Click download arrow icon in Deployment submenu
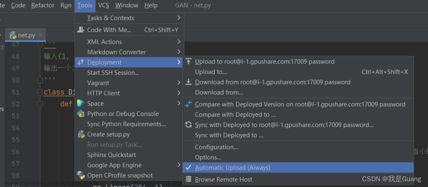This screenshot has height=187, width=428. (x=188, y=82)
